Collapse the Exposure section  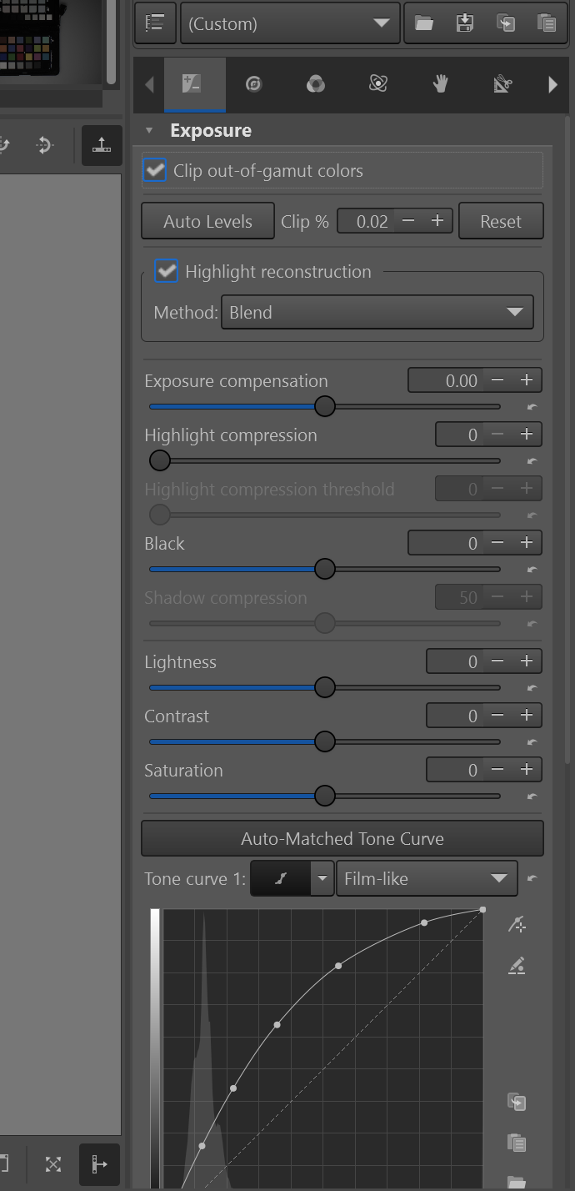(x=149, y=130)
